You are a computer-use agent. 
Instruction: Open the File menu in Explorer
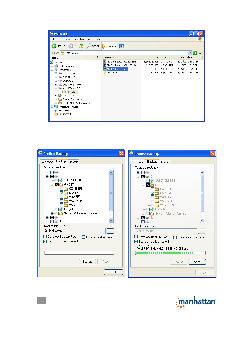pos(53,39)
